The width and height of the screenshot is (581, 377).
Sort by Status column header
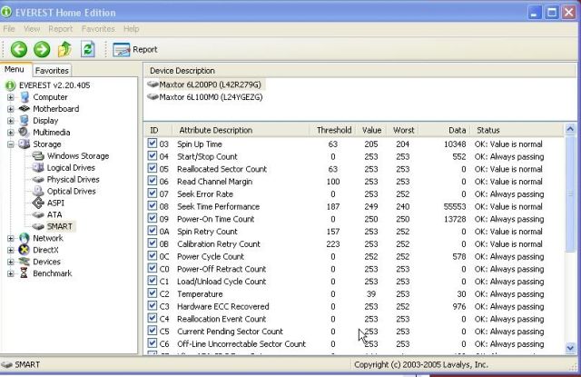(517, 130)
